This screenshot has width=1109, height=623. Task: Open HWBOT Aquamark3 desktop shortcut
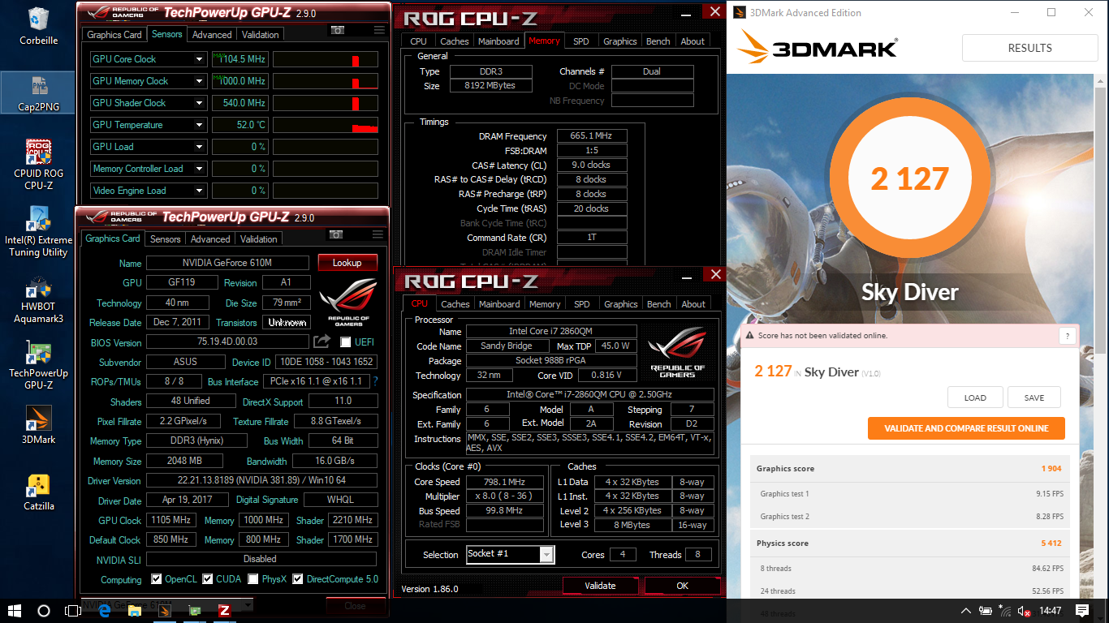[x=37, y=300]
